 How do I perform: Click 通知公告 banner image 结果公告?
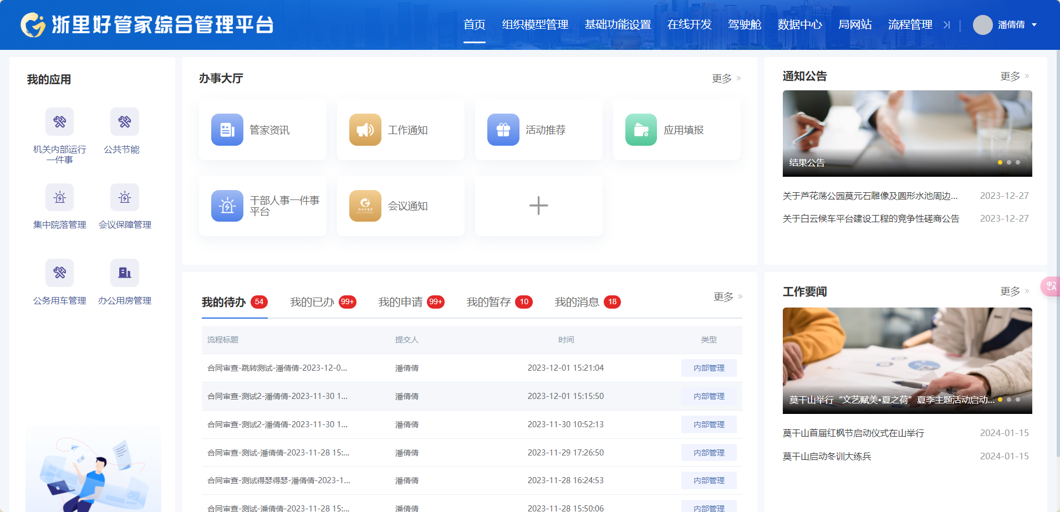908,134
